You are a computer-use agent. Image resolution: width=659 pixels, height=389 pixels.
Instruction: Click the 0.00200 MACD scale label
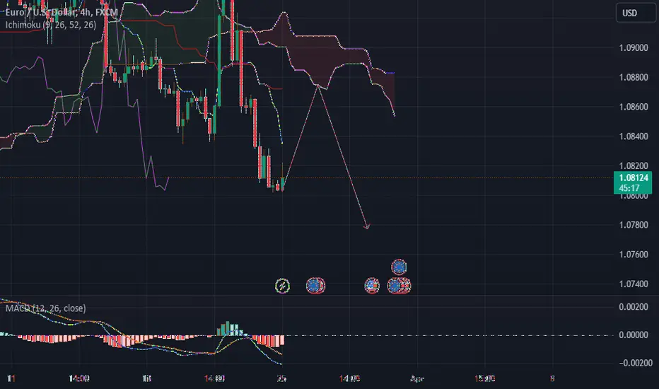pyautogui.click(x=634, y=307)
